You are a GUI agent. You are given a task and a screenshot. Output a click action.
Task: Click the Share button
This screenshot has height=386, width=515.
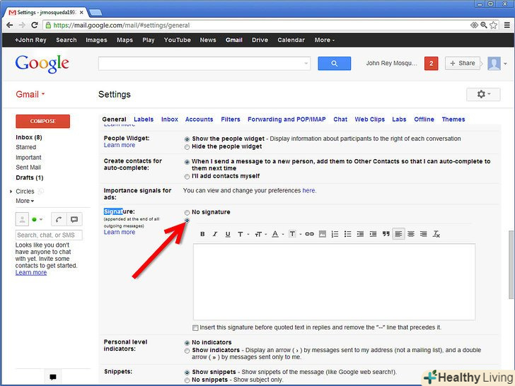(x=462, y=64)
